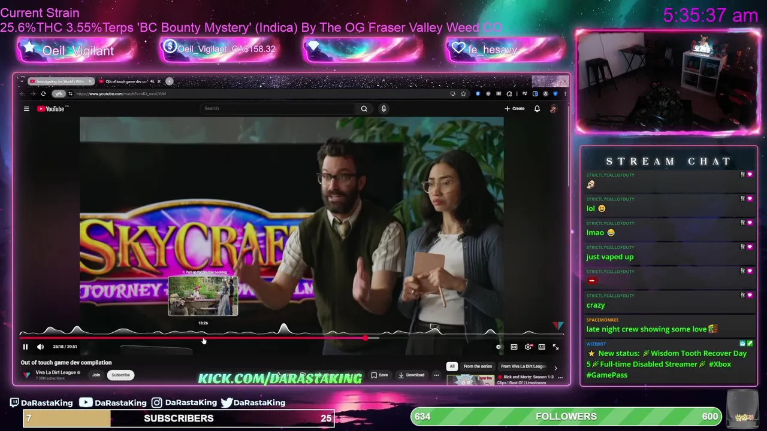
Task: Open the extensions puzzle icon
Action: tap(509, 93)
